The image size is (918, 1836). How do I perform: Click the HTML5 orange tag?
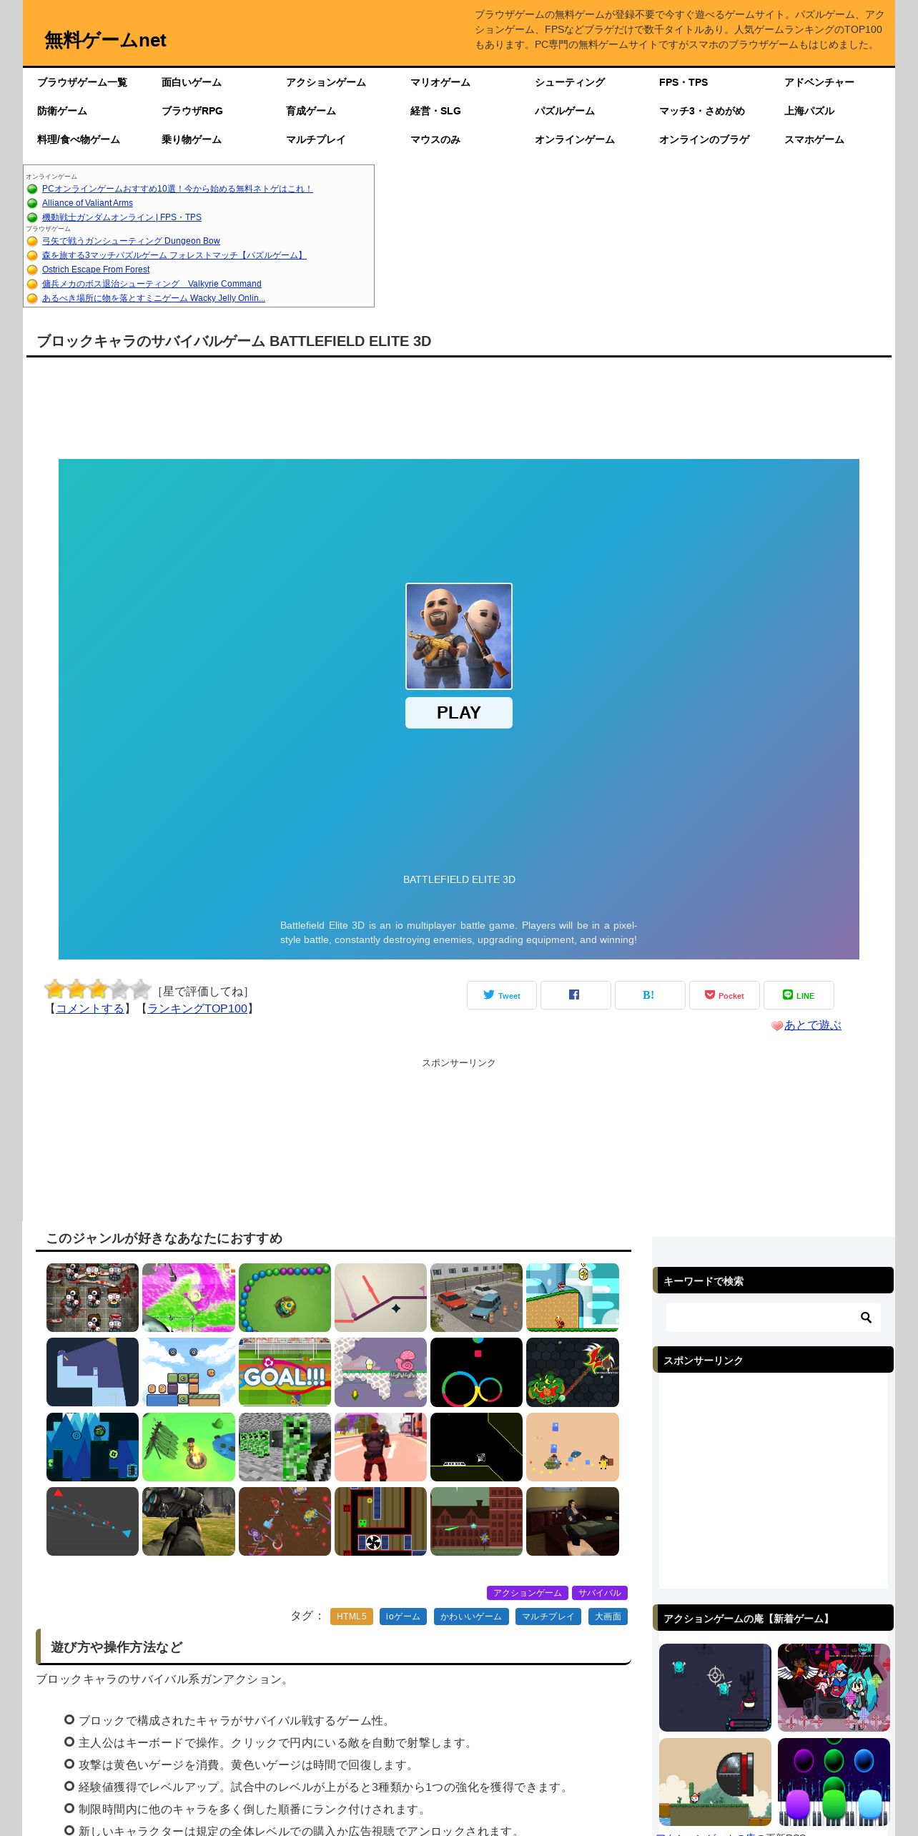point(352,1617)
